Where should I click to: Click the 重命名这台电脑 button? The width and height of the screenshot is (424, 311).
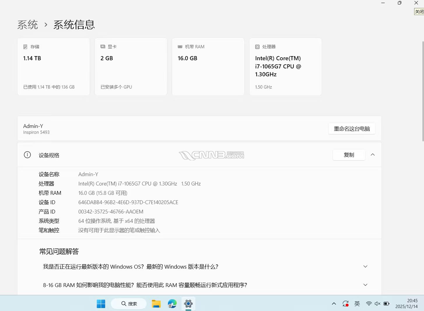(x=352, y=129)
